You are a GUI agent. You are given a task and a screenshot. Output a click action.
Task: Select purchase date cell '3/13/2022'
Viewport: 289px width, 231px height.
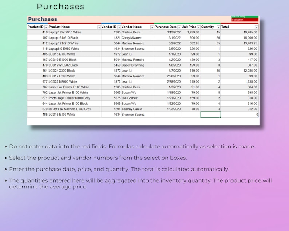(167, 32)
